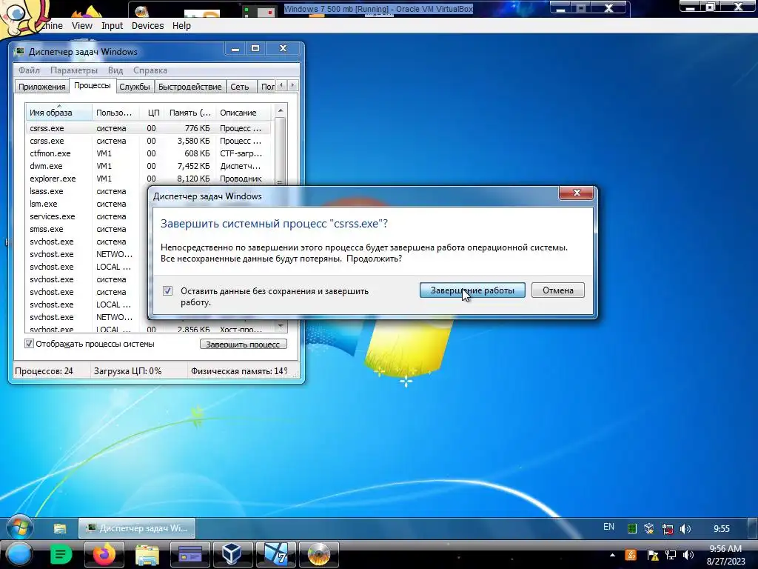
Task: Click the host Action Center flag icon
Action: [x=652, y=555]
